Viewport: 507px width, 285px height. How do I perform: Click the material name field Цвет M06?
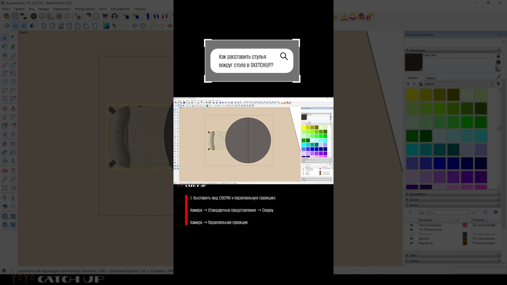pyautogui.click(x=458, y=56)
